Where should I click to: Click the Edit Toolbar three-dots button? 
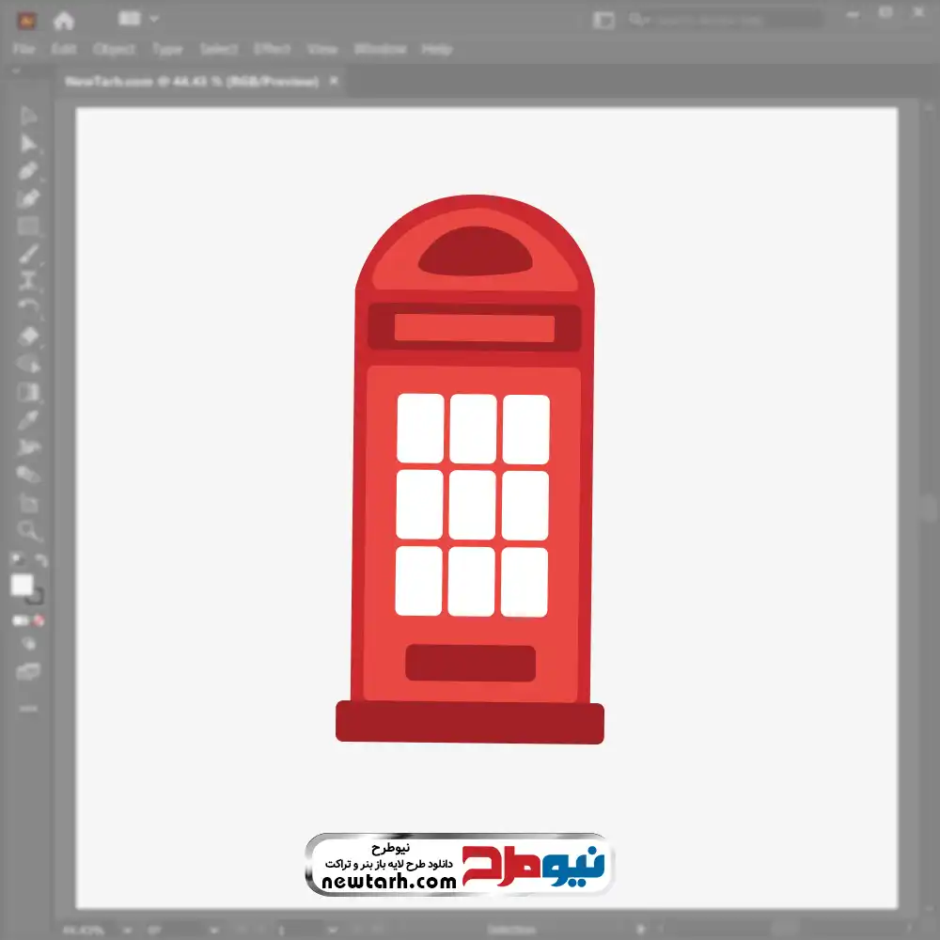point(28,708)
